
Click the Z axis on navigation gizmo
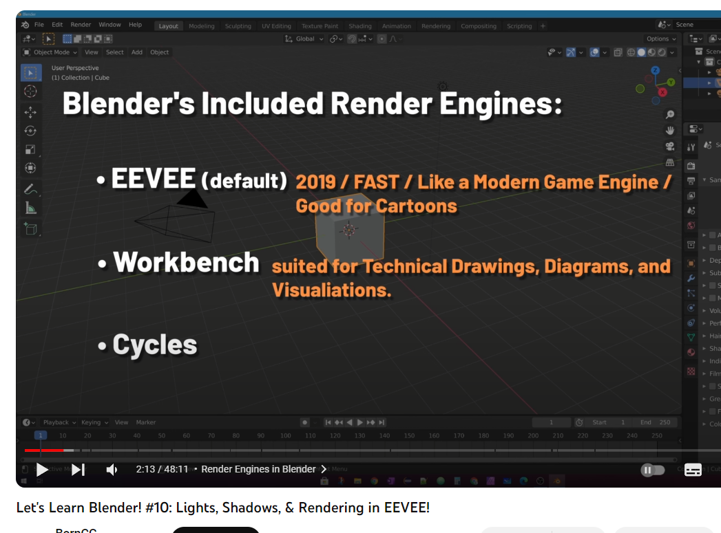coord(656,70)
